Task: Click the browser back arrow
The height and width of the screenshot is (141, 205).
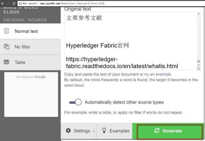Action: coord(3,4)
